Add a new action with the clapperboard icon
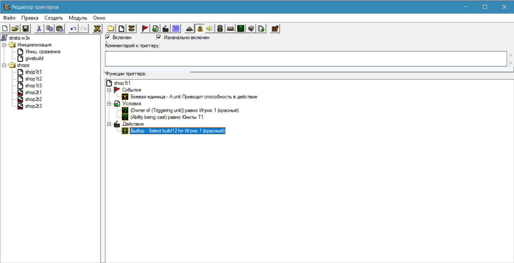 pos(166,29)
